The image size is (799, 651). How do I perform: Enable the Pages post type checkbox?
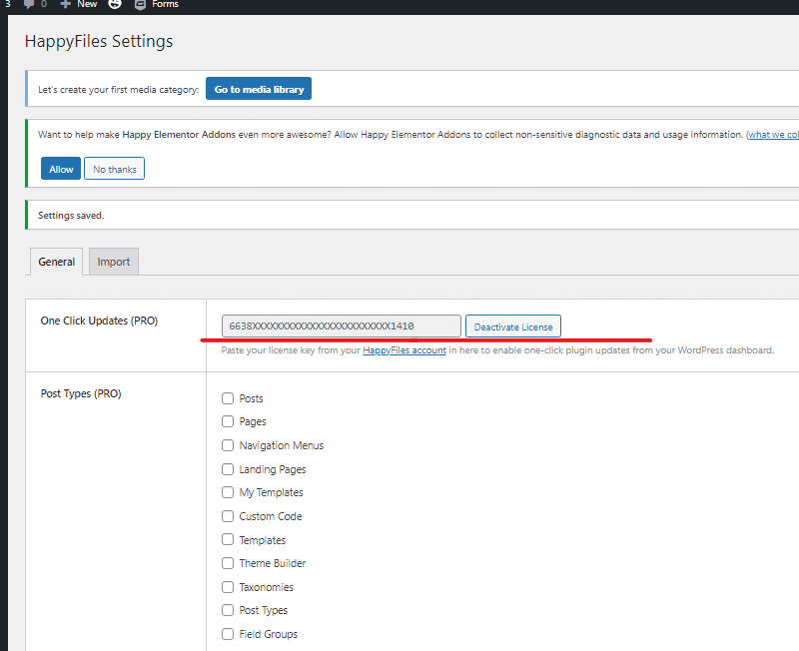click(228, 421)
